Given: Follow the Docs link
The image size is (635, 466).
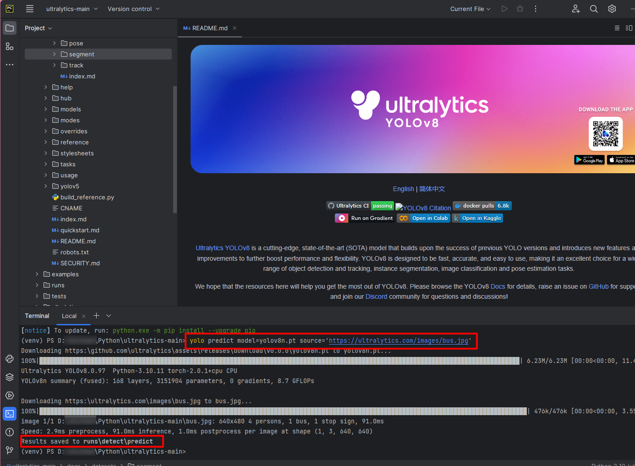Looking at the screenshot, I should pyautogui.click(x=498, y=286).
